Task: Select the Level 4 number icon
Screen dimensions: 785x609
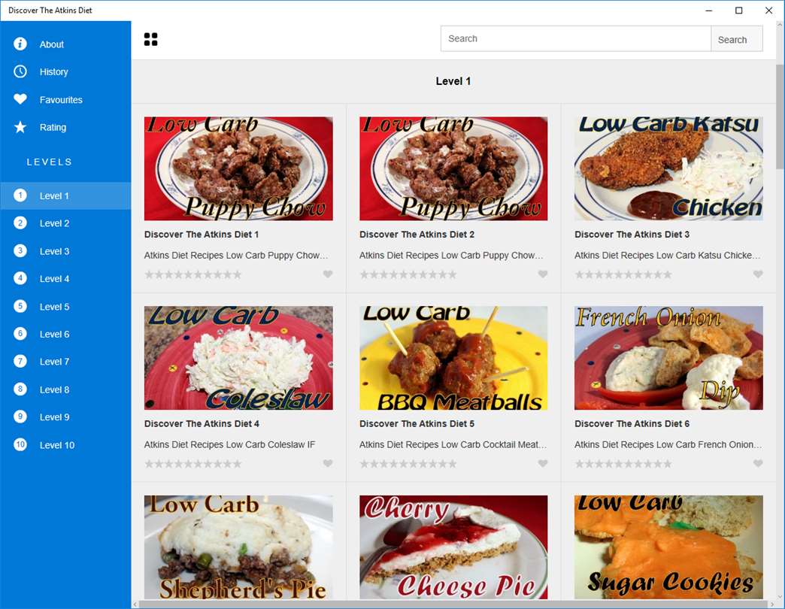Action: [20, 278]
